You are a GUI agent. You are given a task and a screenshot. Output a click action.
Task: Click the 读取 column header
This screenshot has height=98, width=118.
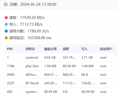pos(66,49)
